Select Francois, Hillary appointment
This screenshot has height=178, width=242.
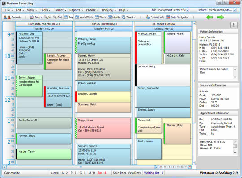(x=148, y=48)
